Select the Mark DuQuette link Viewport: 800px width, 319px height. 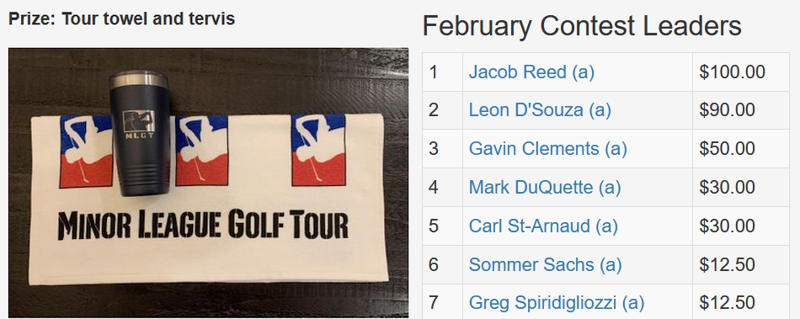[544, 188]
